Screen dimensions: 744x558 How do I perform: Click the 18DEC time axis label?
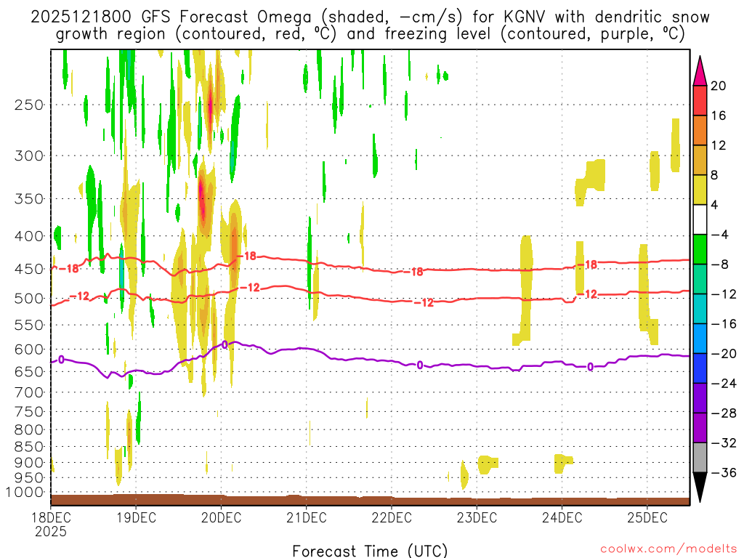(x=51, y=517)
